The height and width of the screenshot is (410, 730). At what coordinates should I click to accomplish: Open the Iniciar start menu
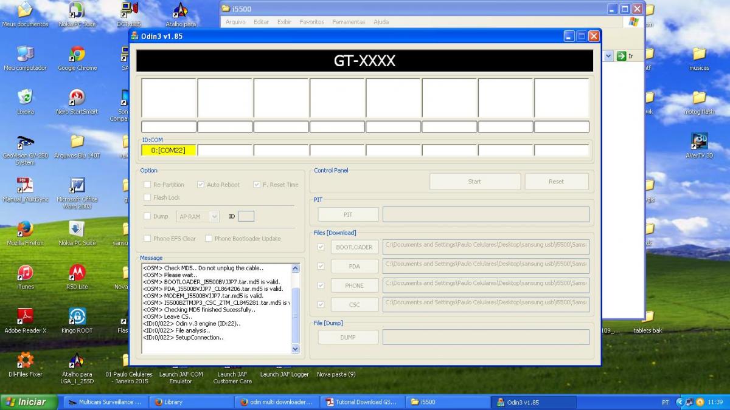(x=29, y=402)
